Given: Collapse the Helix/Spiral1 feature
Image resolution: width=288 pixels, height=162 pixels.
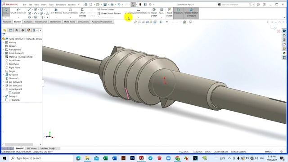Looking at the screenshot, I should pos(3,89).
